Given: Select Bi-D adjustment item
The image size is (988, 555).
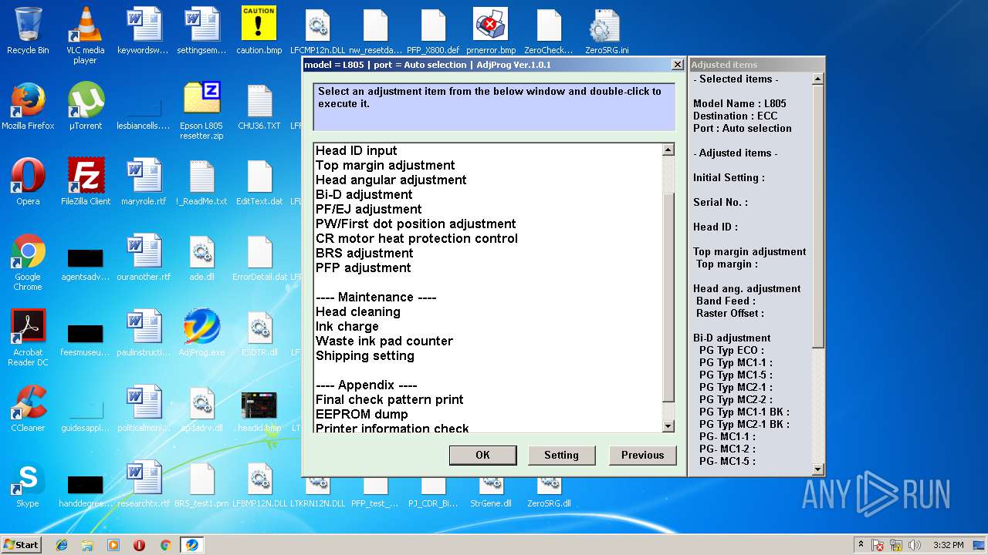Looking at the screenshot, I should click(364, 194).
